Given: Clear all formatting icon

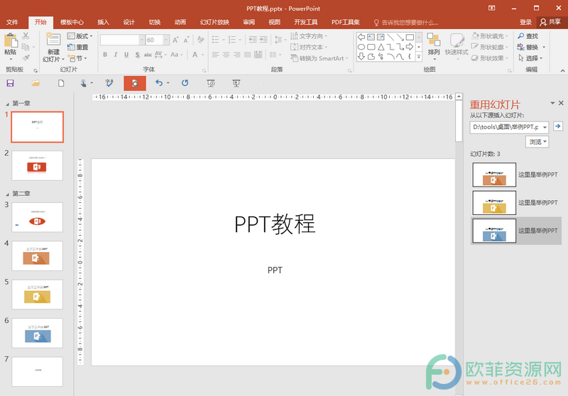Looking at the screenshot, I should pyautogui.click(x=200, y=40).
